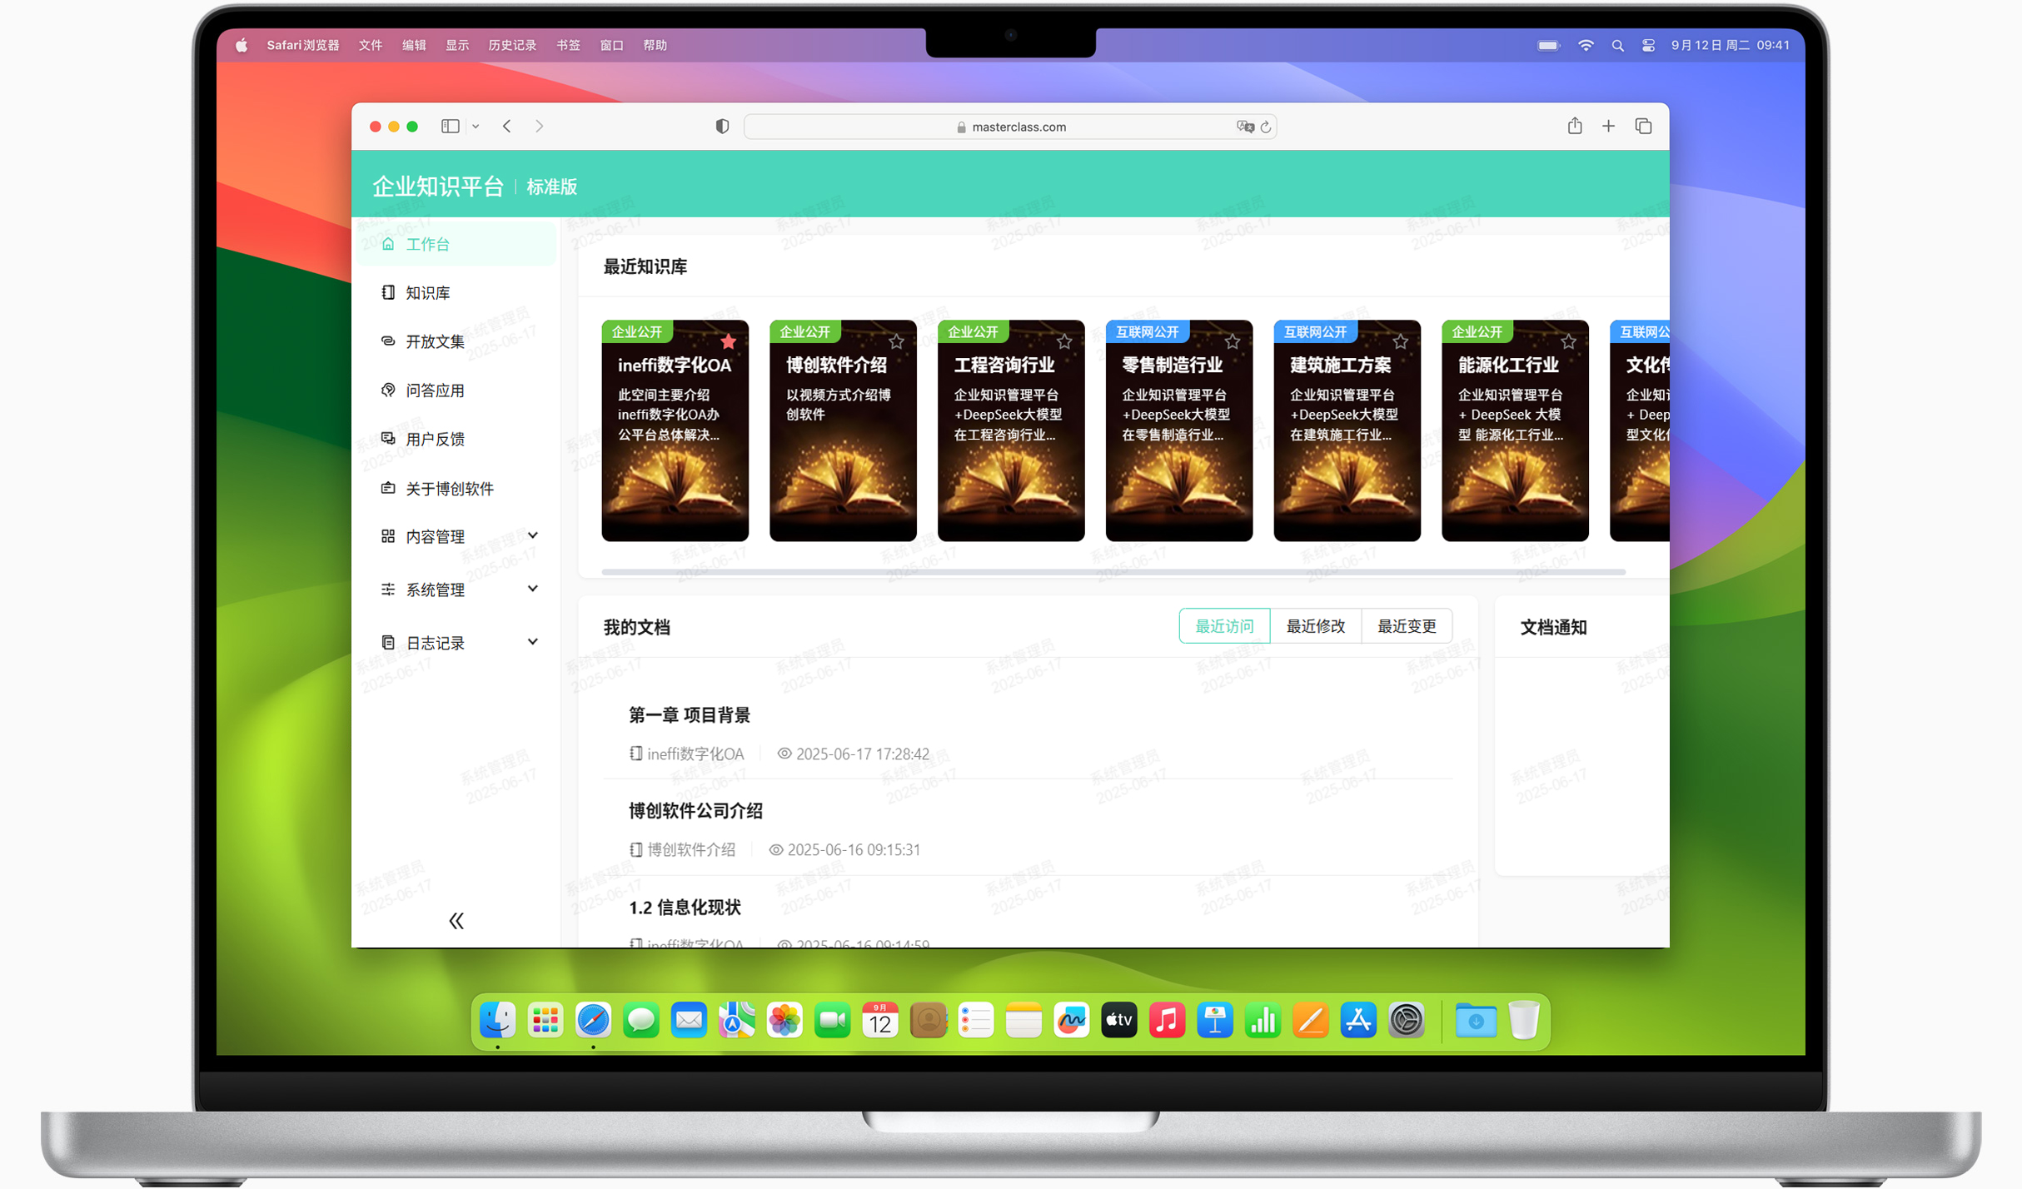Open a new Safari tab with the plus icon
The image size is (2022, 1189).
click(x=1608, y=126)
